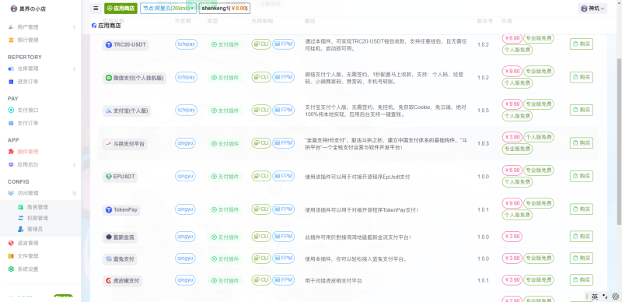Click the TokenPay name tag

click(x=121, y=210)
